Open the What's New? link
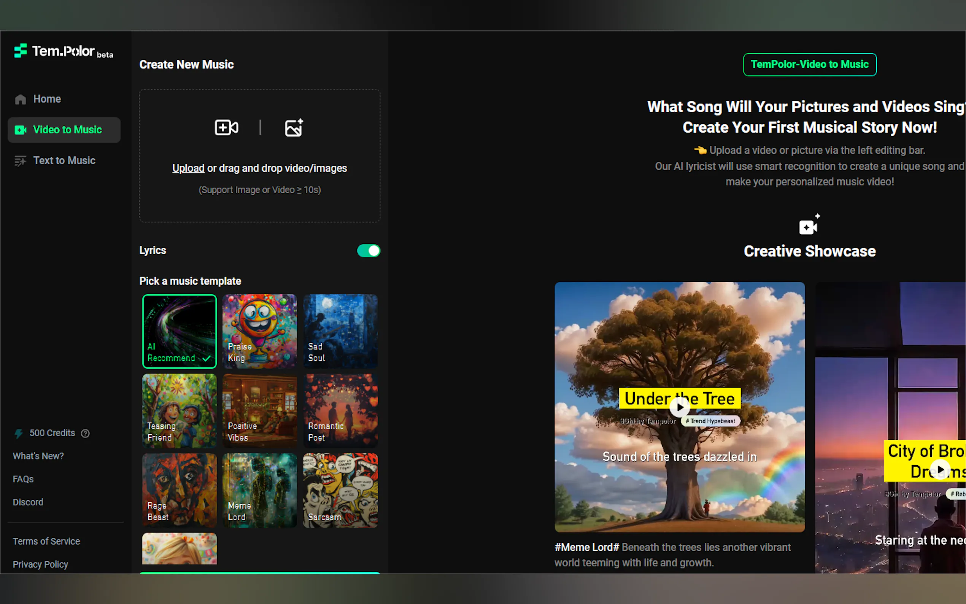The width and height of the screenshot is (966, 604). tap(38, 456)
